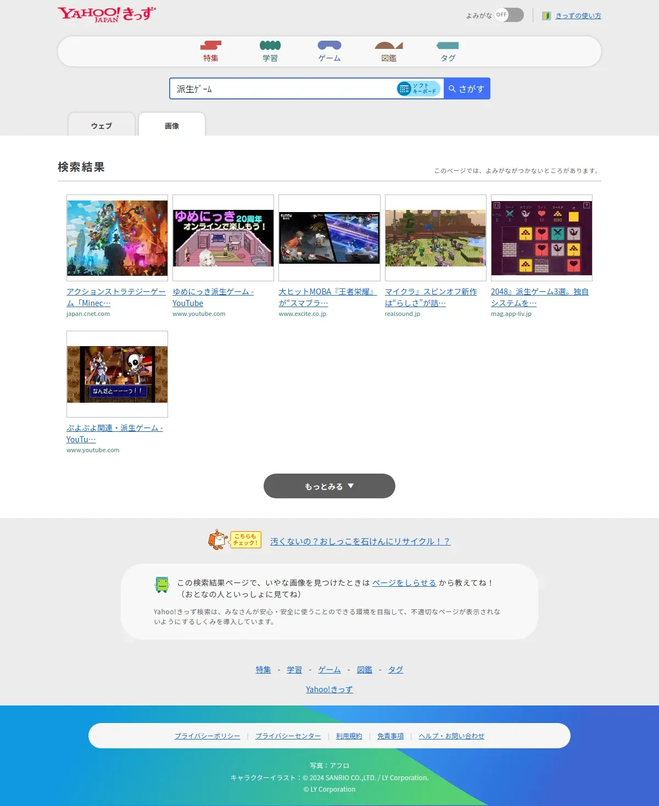
Task: Toggle the よみがな OFF switch
Action: 509,15
